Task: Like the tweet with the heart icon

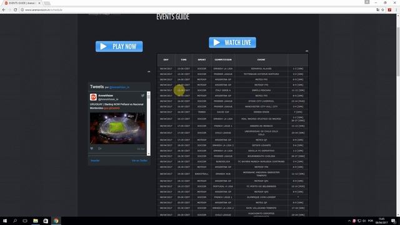Action: click(x=92, y=149)
